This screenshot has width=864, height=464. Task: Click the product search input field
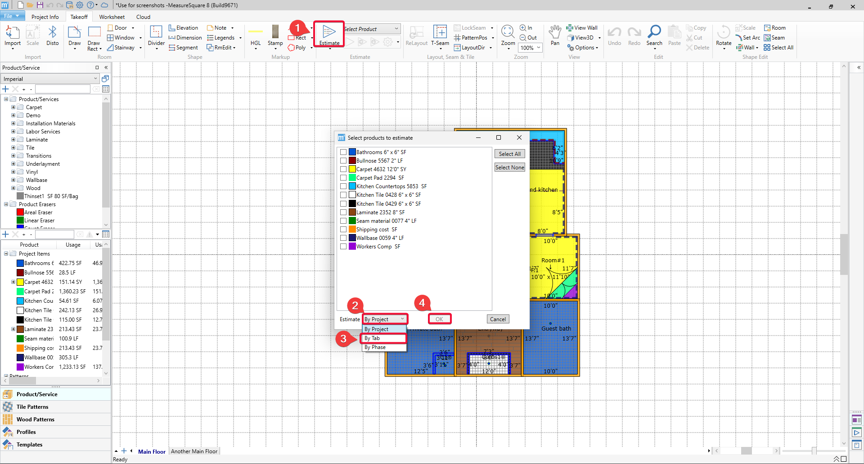pos(63,89)
